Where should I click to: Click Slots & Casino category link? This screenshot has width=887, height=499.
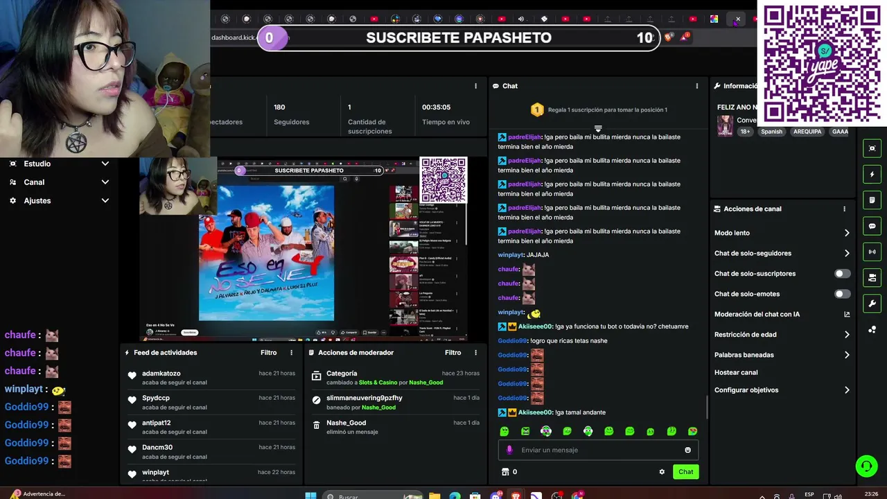[x=378, y=383]
